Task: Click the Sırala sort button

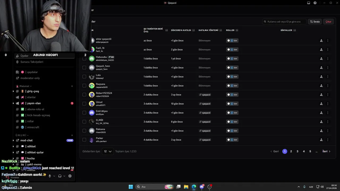Action: point(315,21)
